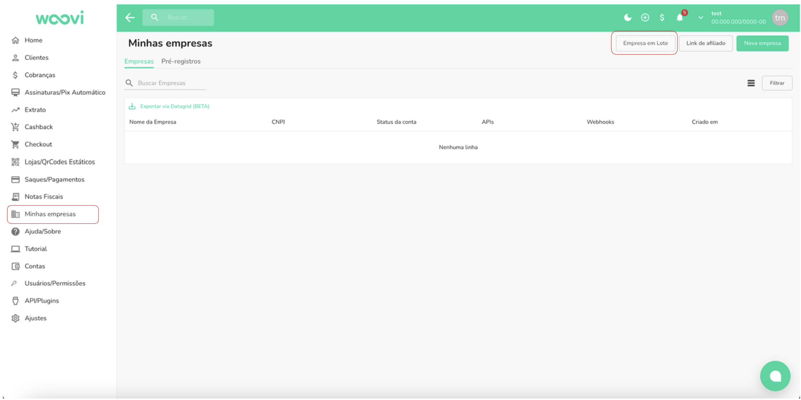Click Empresa em Lote button
The width and height of the screenshot is (801, 400).
[645, 43]
